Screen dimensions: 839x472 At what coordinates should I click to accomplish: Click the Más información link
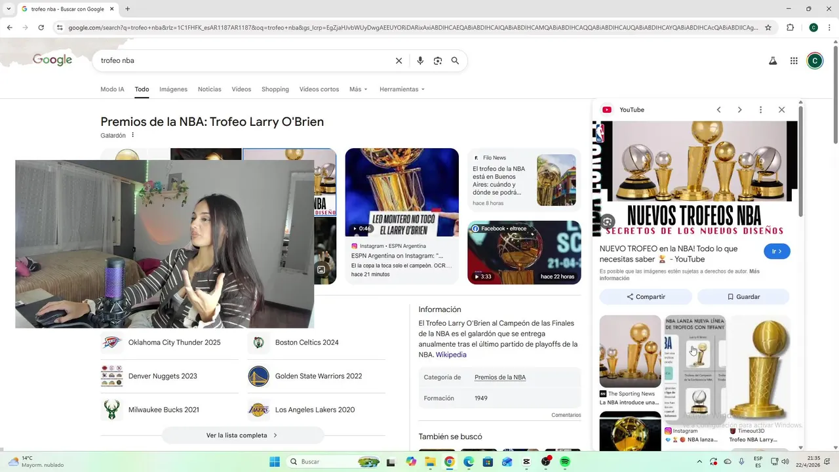(680, 275)
